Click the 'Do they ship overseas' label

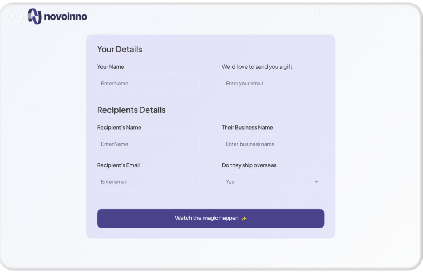pyautogui.click(x=249, y=165)
